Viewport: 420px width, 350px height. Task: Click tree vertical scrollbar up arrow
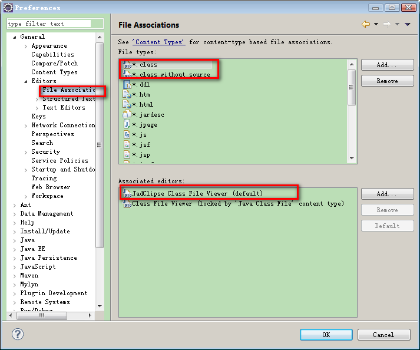[100, 37]
